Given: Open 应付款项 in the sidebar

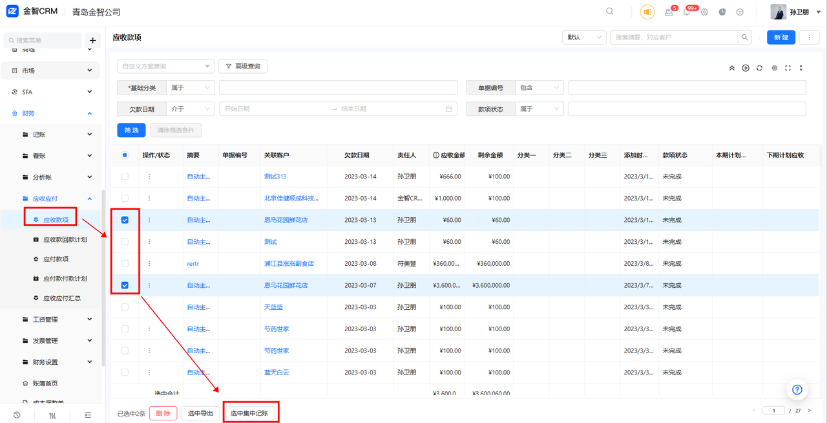Looking at the screenshot, I should click(56, 259).
